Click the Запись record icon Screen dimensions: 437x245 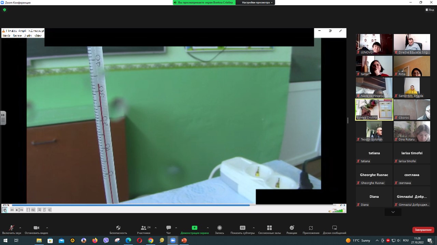pyautogui.click(x=220, y=228)
